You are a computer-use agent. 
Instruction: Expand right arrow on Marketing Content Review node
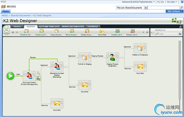(x=62, y=67)
